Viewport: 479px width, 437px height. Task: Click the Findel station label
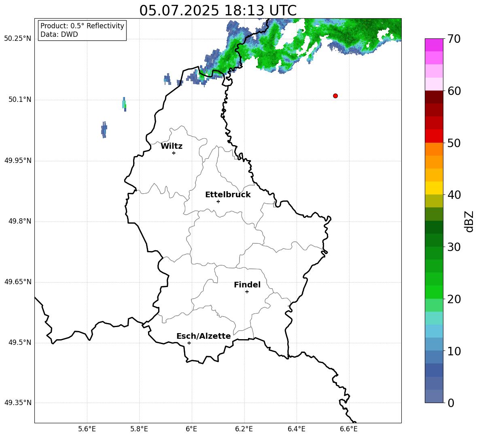tap(247, 285)
